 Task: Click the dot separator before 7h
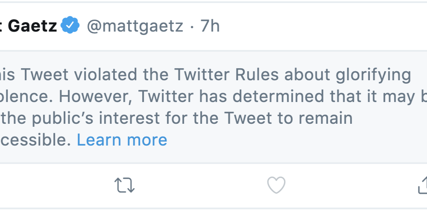tap(192, 27)
